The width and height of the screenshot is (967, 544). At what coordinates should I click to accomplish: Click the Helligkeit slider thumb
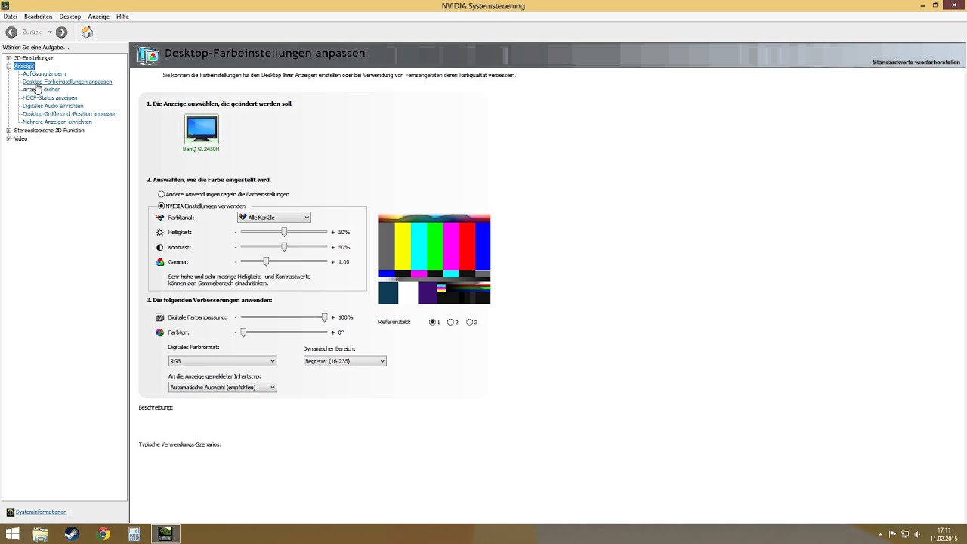pyautogui.click(x=284, y=233)
